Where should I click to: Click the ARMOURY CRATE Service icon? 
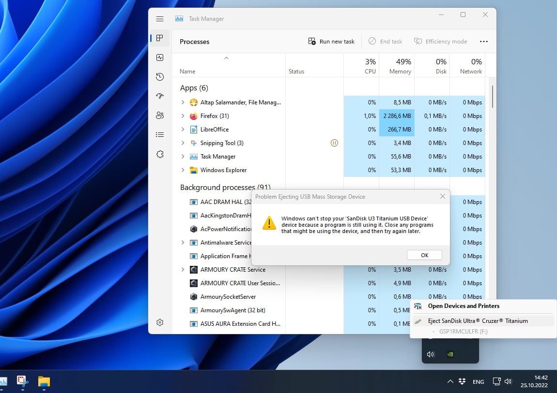[x=194, y=270]
